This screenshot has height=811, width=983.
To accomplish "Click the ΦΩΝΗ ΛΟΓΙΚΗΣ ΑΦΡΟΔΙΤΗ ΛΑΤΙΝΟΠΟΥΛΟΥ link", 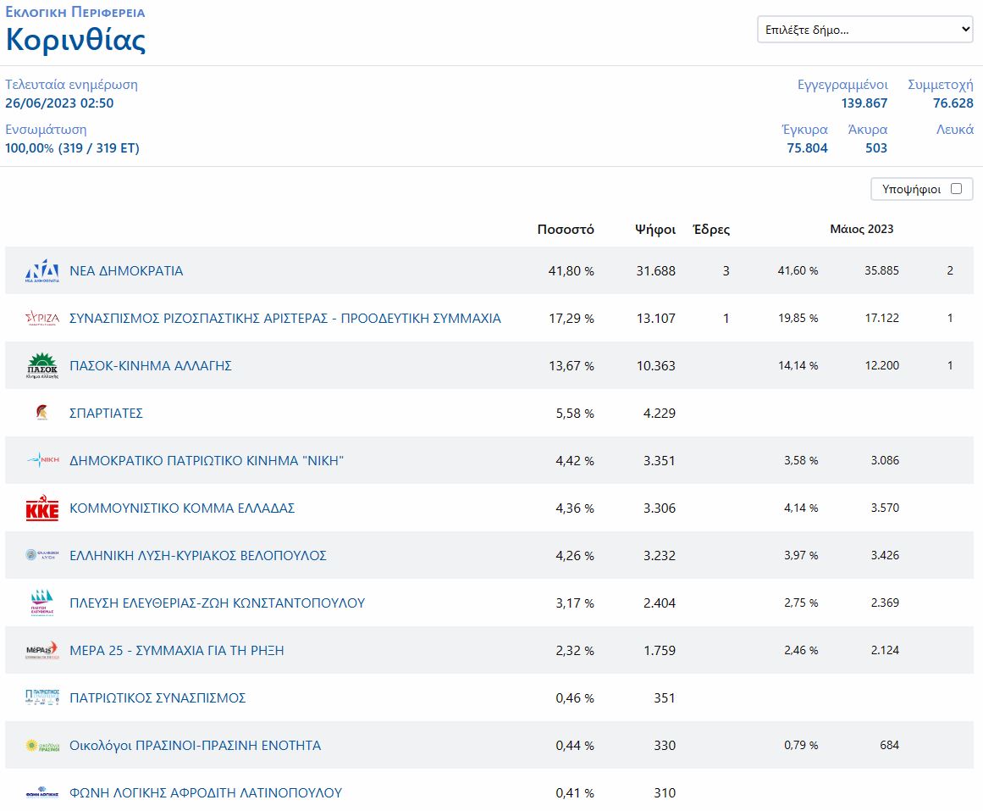I will [206, 793].
